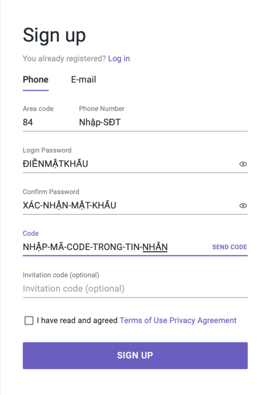Viewport: 270px width, 395px height.
Task: Click SEND CODE to request verification
Action: pos(229,247)
